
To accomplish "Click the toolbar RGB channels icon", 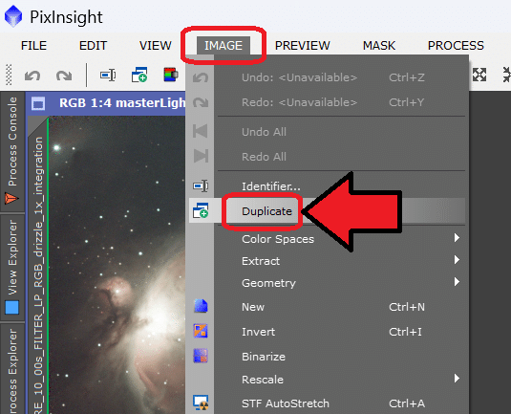I will tap(170, 75).
